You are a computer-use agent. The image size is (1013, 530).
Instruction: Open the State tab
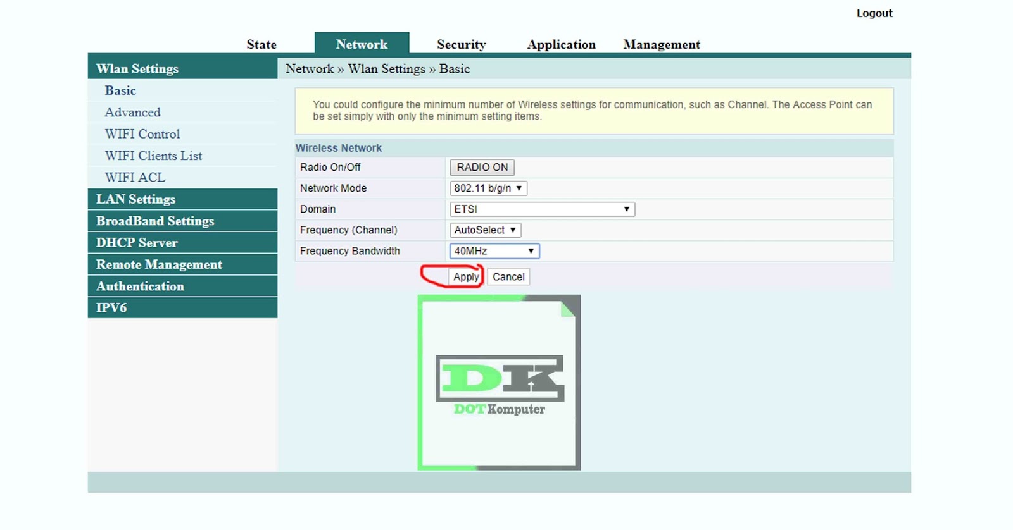(261, 44)
